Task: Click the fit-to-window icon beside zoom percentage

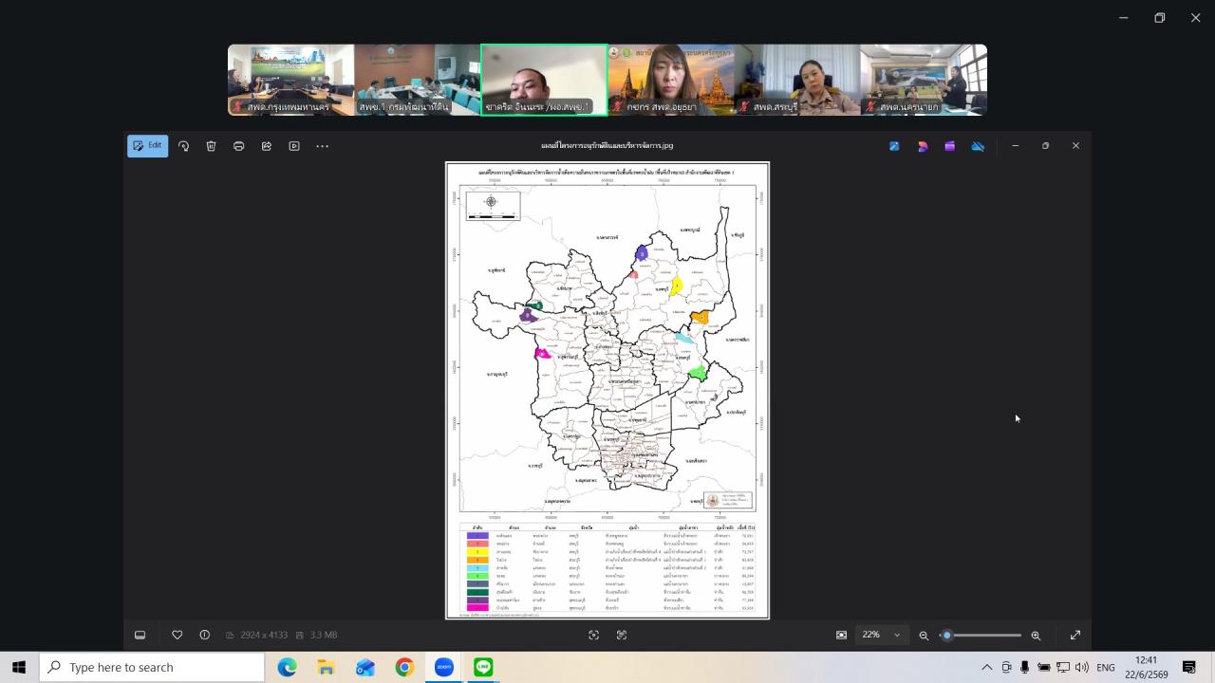Action: point(841,636)
